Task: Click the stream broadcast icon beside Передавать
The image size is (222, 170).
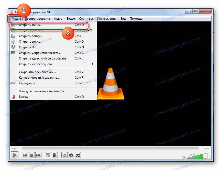Action: pyautogui.click(x=13, y=83)
